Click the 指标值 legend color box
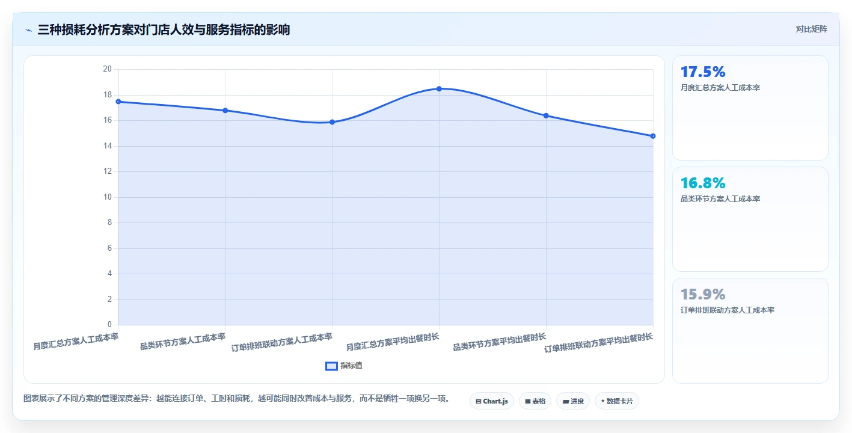 (331, 366)
